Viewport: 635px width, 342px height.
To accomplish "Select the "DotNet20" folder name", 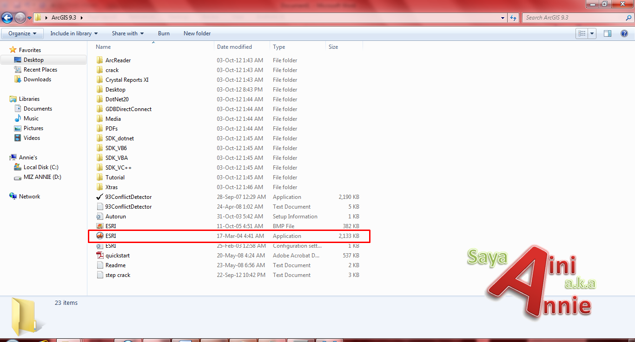I will [x=117, y=99].
